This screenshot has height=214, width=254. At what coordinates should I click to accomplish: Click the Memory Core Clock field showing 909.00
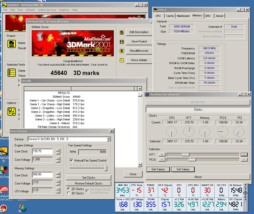(x=42, y=175)
